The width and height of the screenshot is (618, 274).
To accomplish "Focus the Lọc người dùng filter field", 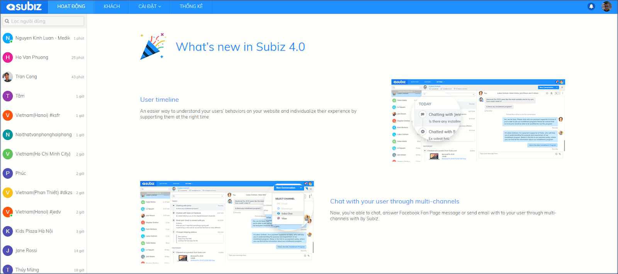I will click(43, 21).
